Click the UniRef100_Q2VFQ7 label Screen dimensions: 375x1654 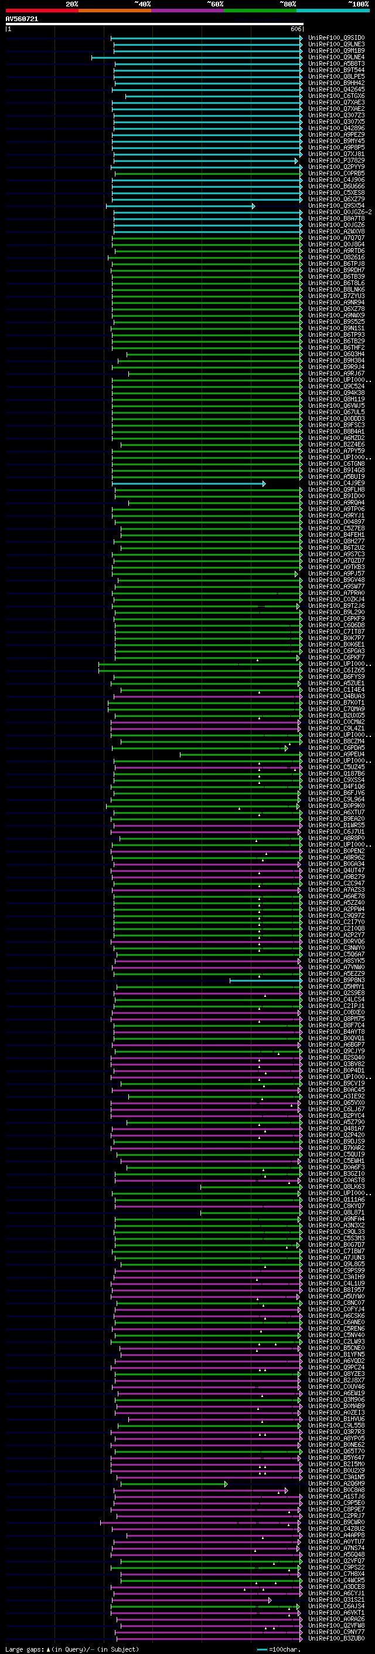point(336,1561)
